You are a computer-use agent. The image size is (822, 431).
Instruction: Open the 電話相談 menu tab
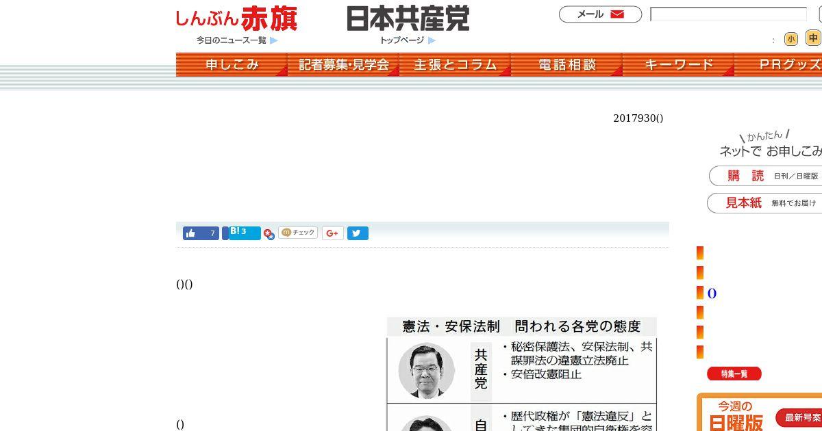pos(566,64)
